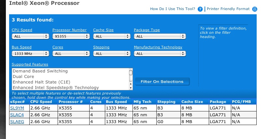Open Printer Friendly Format link
Image resolution: width=271 pixels, height=139 pixels.
228,9
